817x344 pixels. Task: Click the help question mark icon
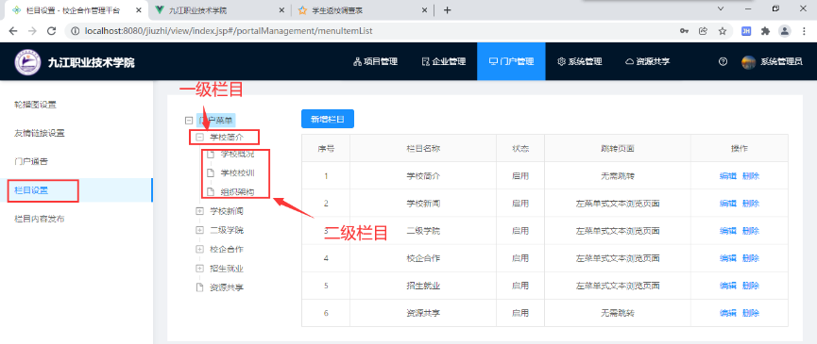[x=723, y=61]
